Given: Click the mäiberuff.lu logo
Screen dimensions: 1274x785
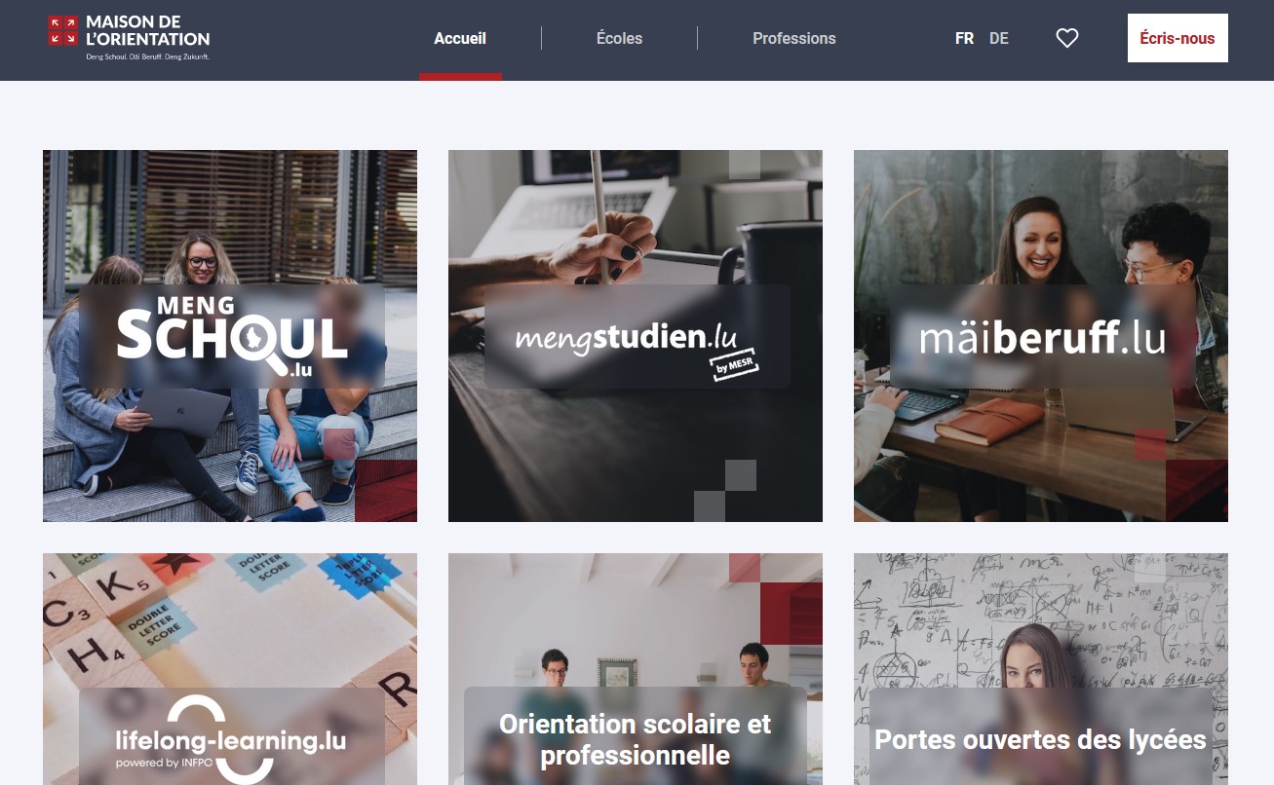Looking at the screenshot, I should coord(1042,336).
